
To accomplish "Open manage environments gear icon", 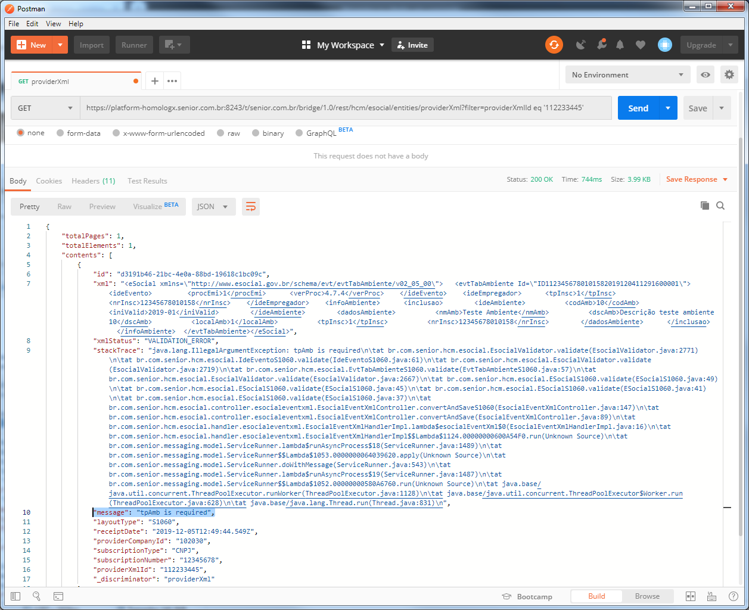I will coord(729,74).
